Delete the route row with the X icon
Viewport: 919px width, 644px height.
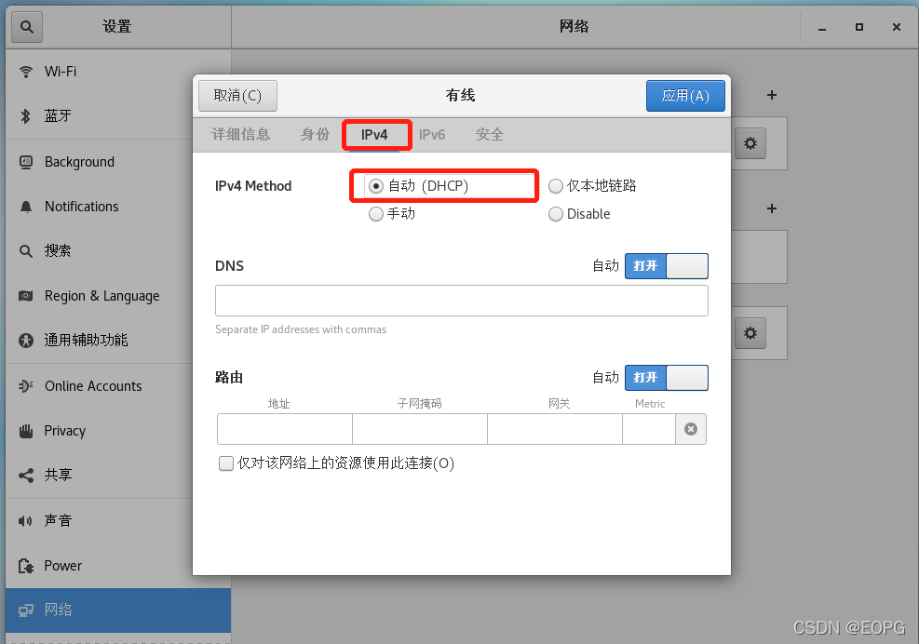pos(691,429)
